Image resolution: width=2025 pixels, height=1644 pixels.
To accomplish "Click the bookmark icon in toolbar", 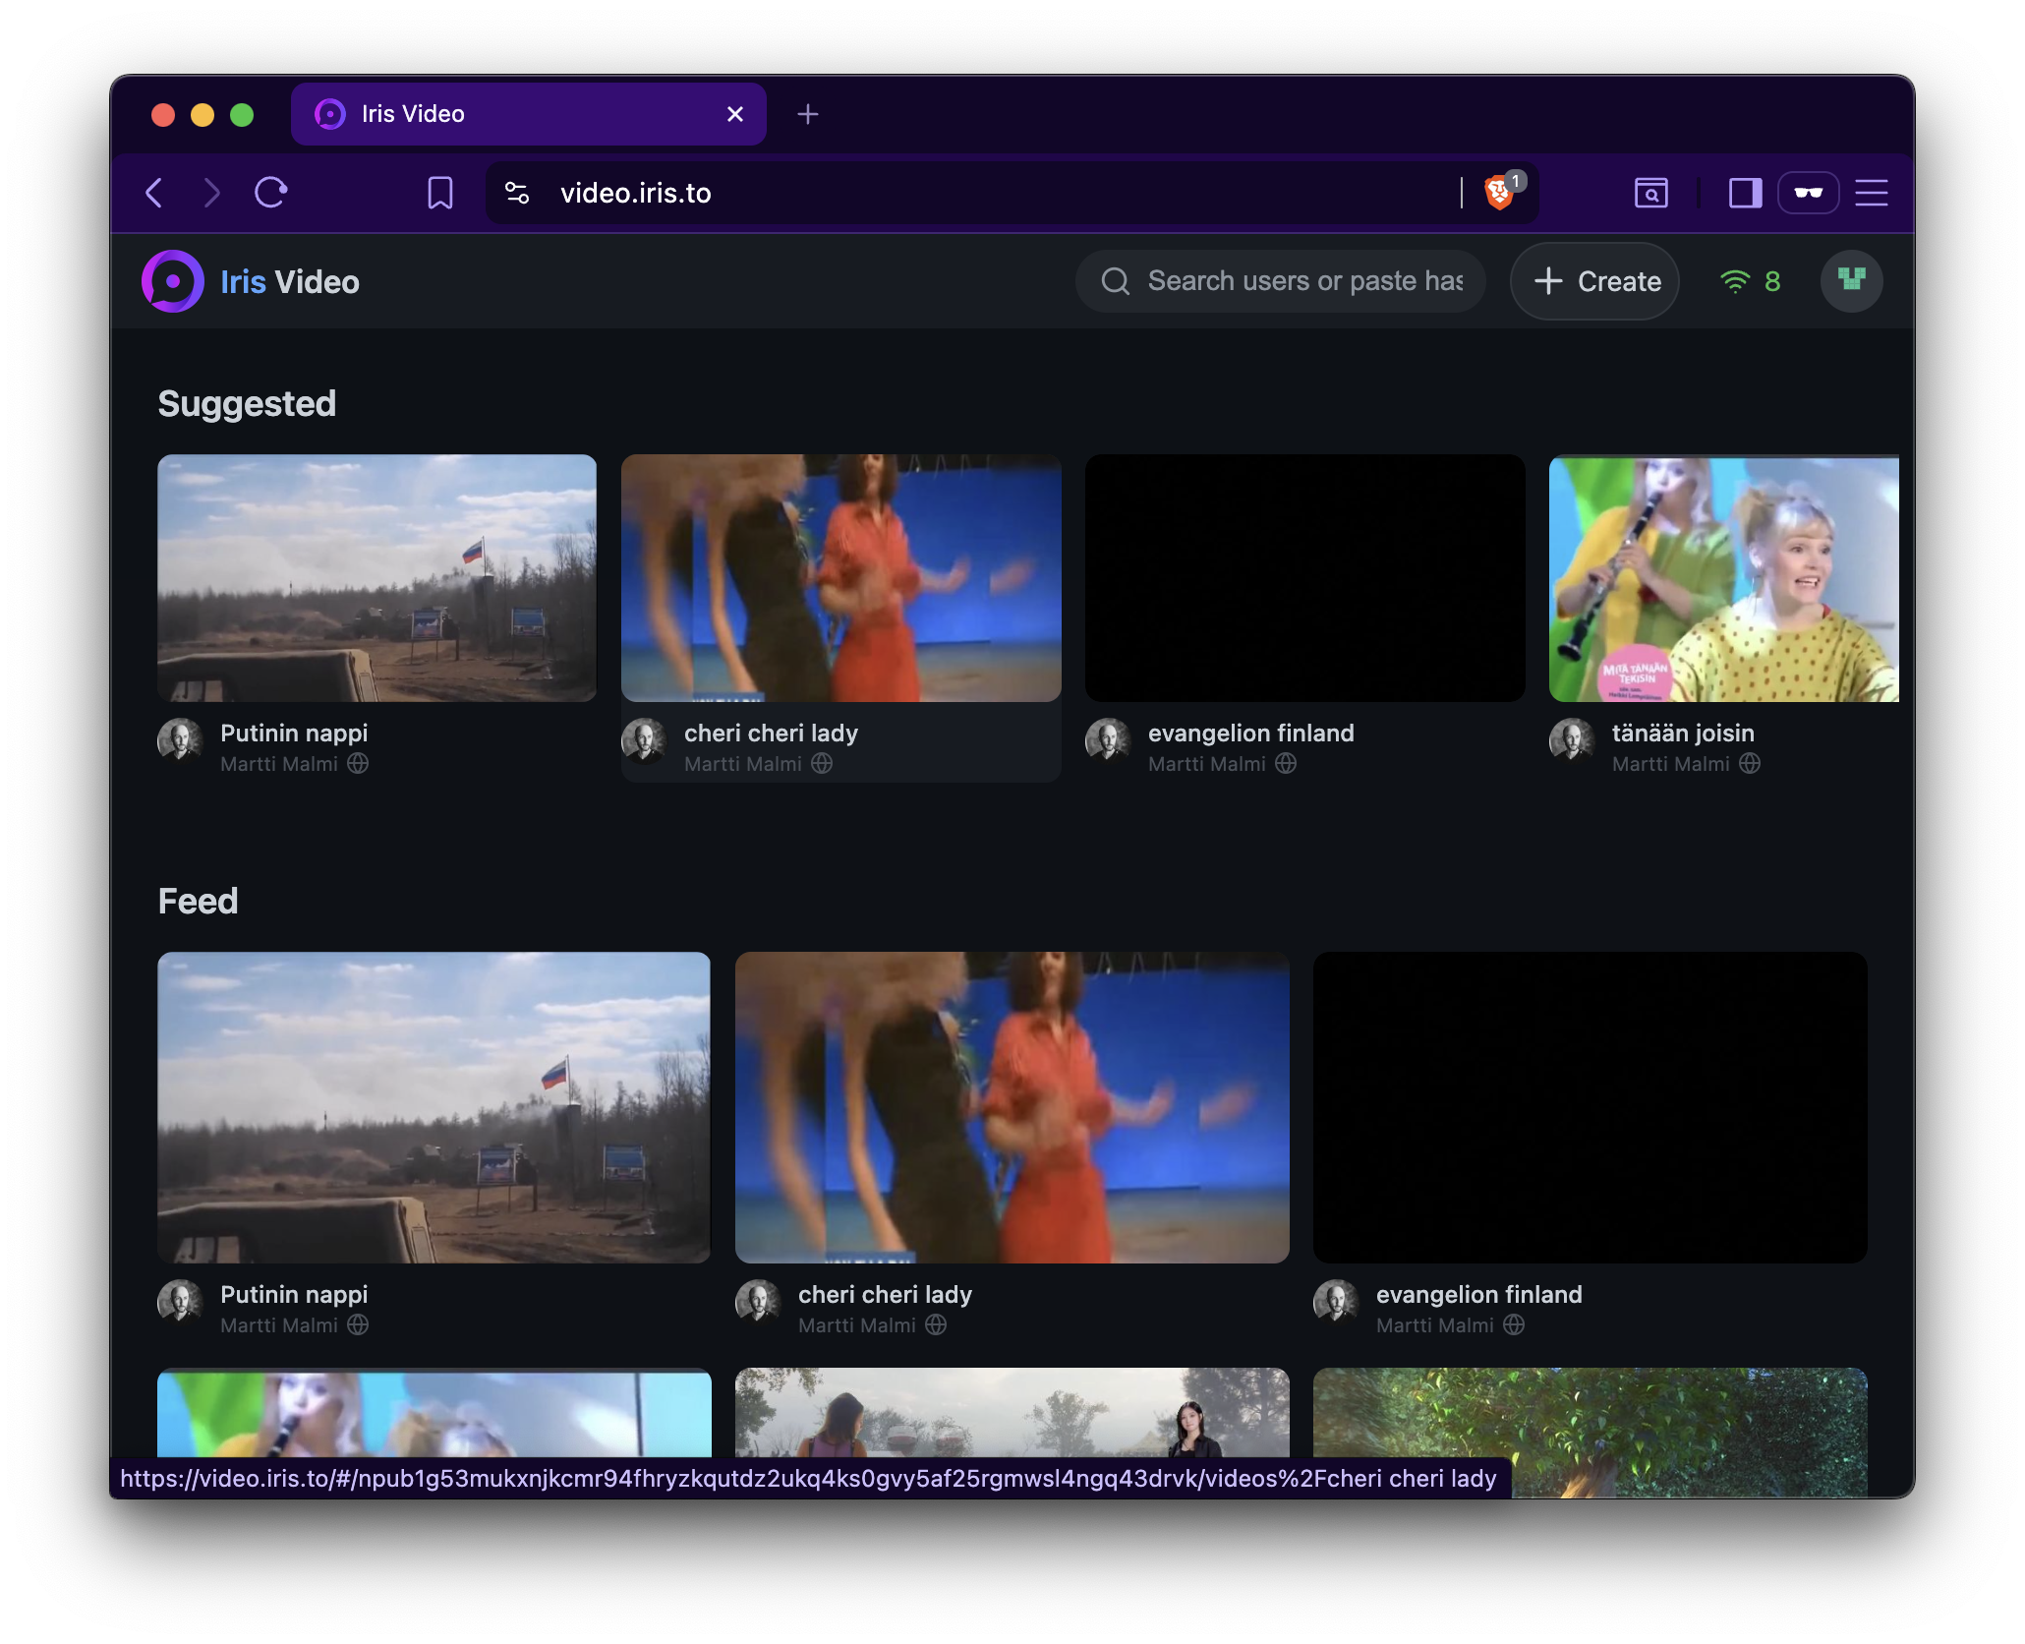I will click(440, 193).
